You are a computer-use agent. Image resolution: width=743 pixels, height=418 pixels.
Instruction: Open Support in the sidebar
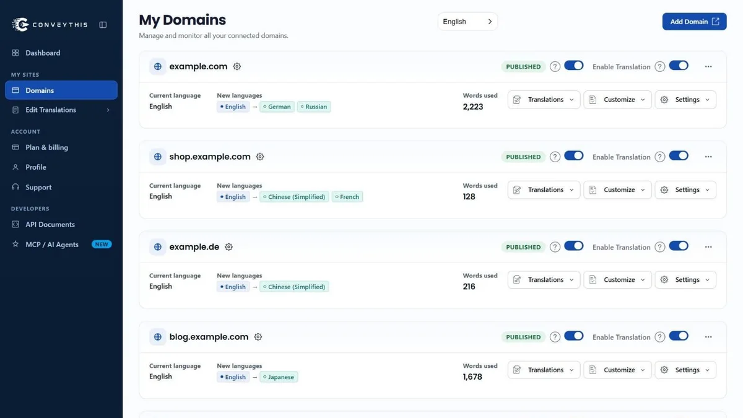coord(61,187)
